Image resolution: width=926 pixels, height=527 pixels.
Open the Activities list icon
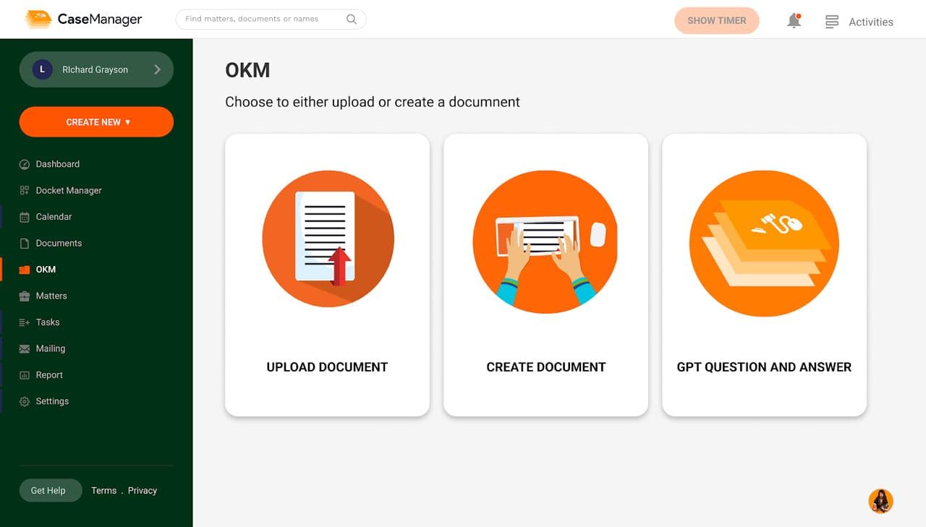[832, 22]
